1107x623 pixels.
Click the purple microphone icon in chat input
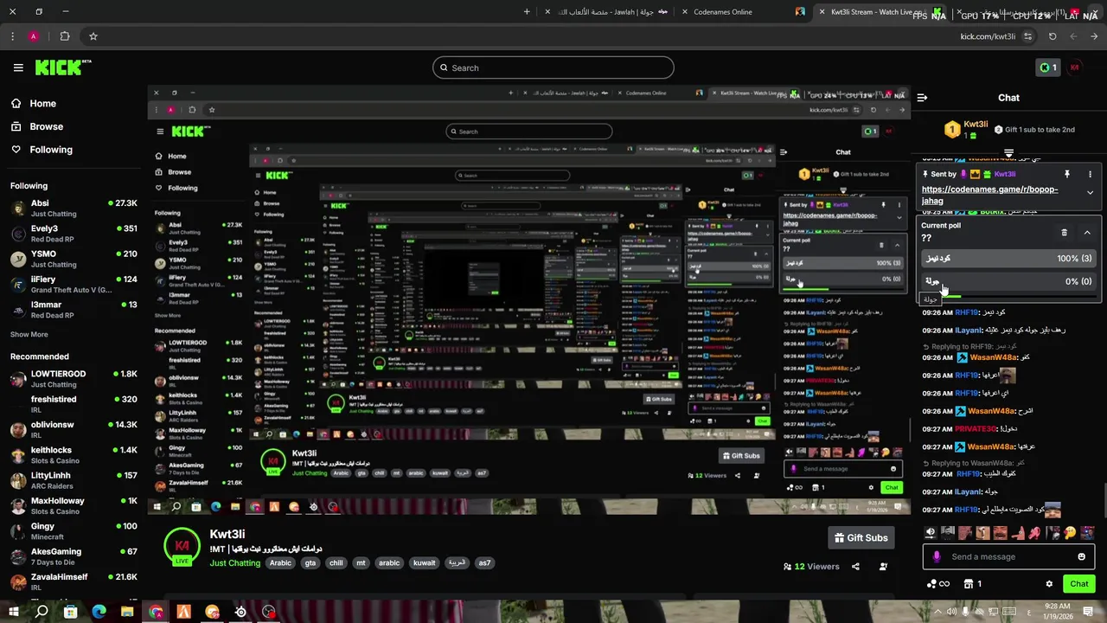937,557
